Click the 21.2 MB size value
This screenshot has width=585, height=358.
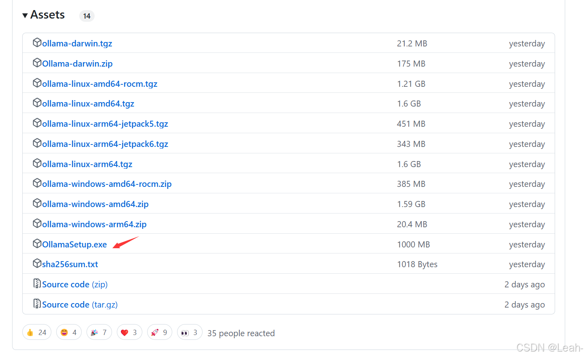[x=412, y=44]
